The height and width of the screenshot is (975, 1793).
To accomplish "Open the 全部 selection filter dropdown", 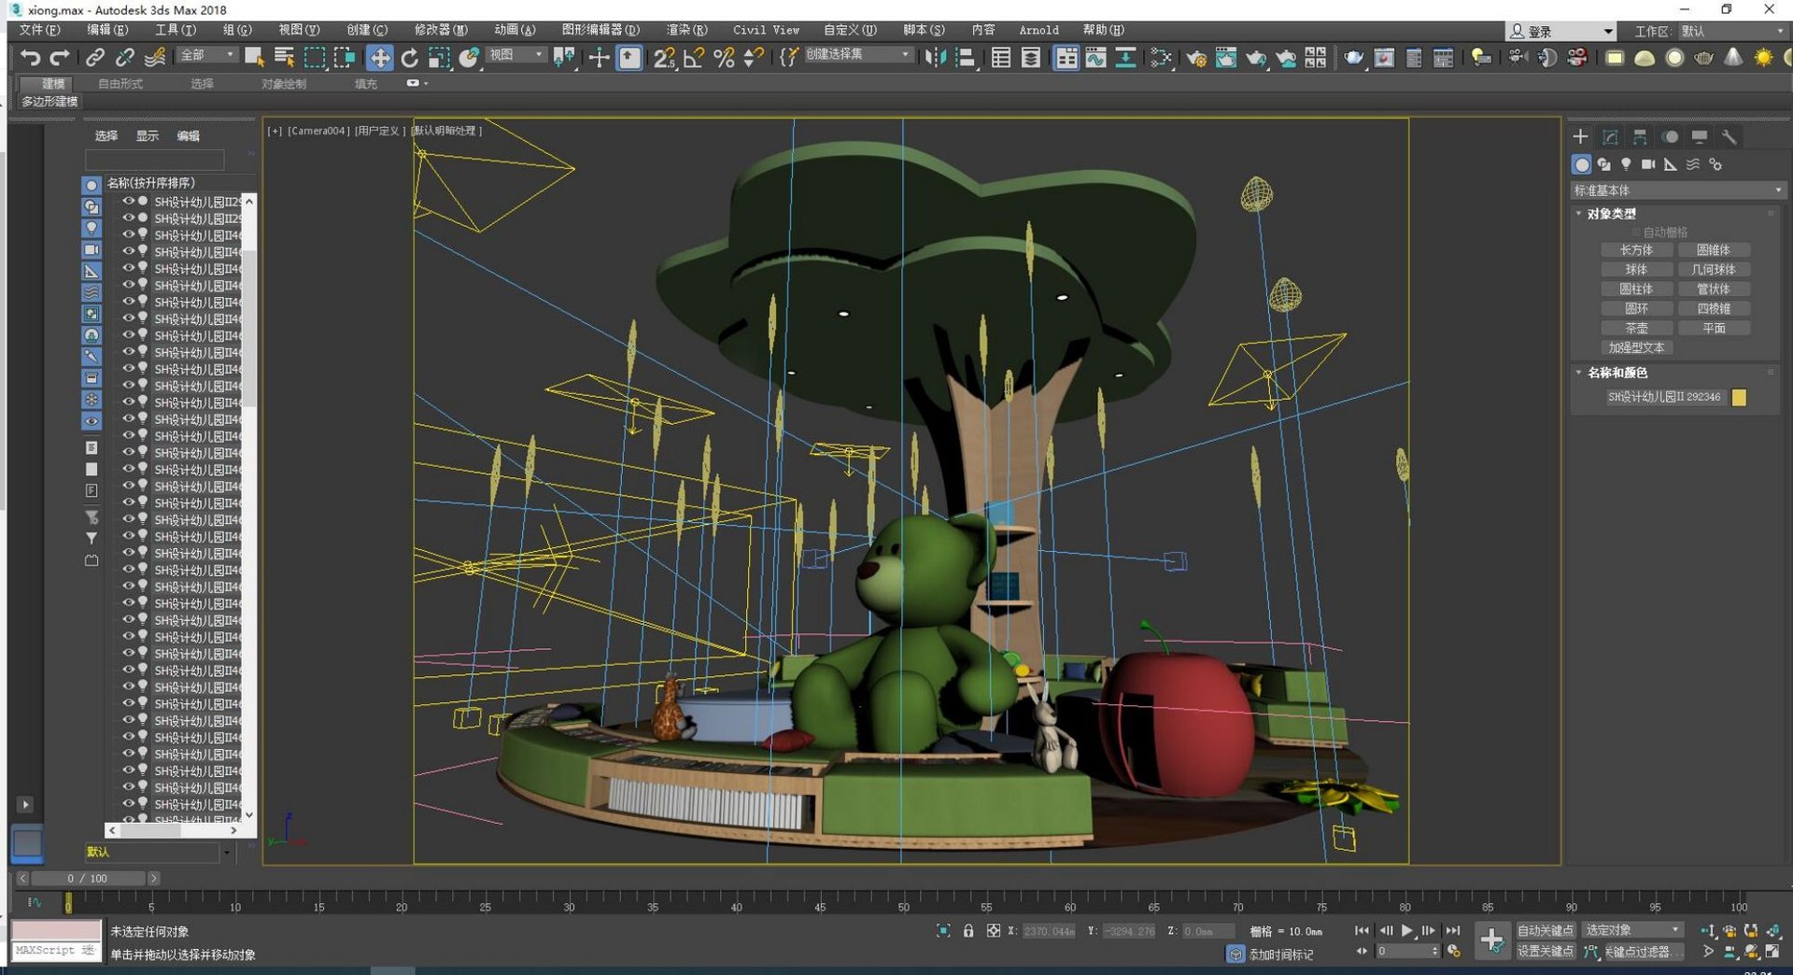I will pyautogui.click(x=207, y=56).
